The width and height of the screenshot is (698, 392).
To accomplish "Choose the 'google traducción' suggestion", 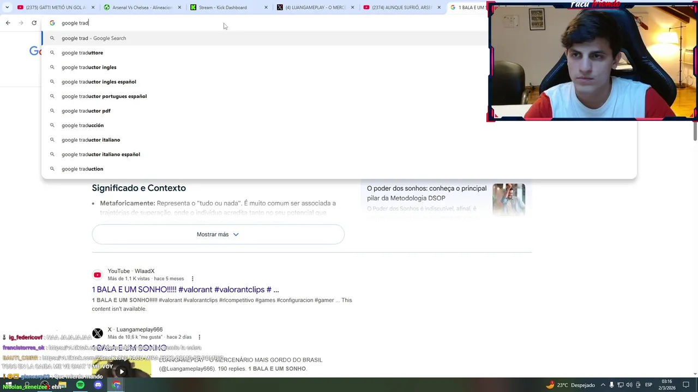I will [339, 125].
